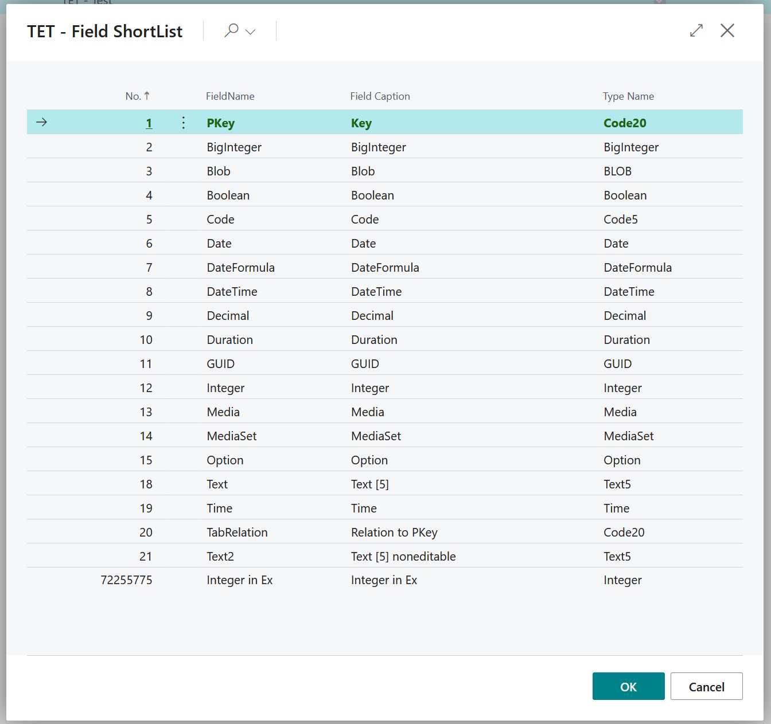
Task: Click the Type Name column header
Action: [x=628, y=96]
